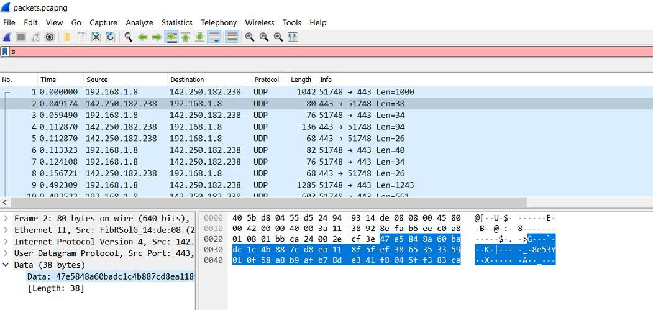Open the Statistics menu

tap(177, 22)
